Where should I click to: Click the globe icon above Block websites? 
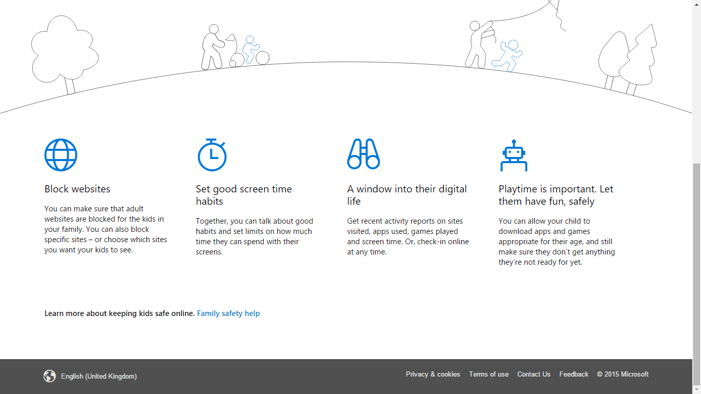pyautogui.click(x=61, y=155)
